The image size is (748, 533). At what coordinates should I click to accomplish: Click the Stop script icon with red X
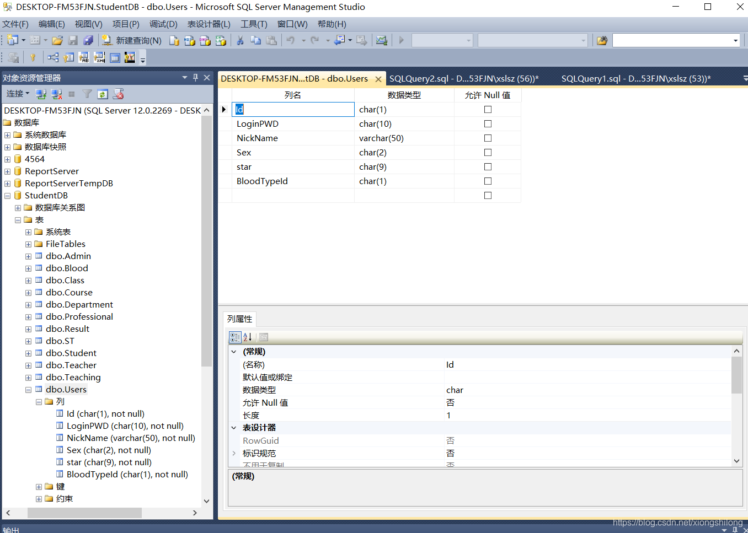point(118,94)
